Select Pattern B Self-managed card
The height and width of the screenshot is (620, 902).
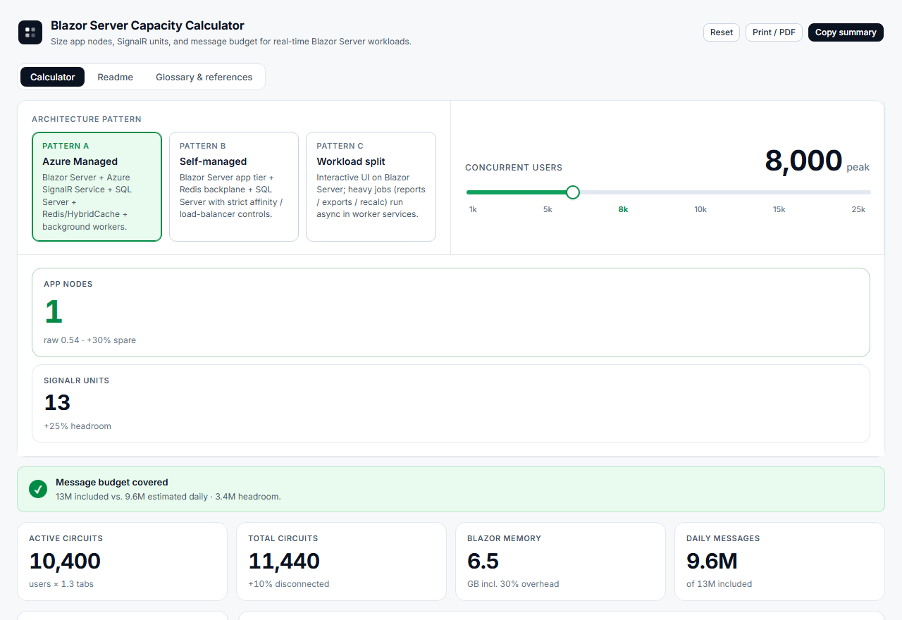point(234,187)
